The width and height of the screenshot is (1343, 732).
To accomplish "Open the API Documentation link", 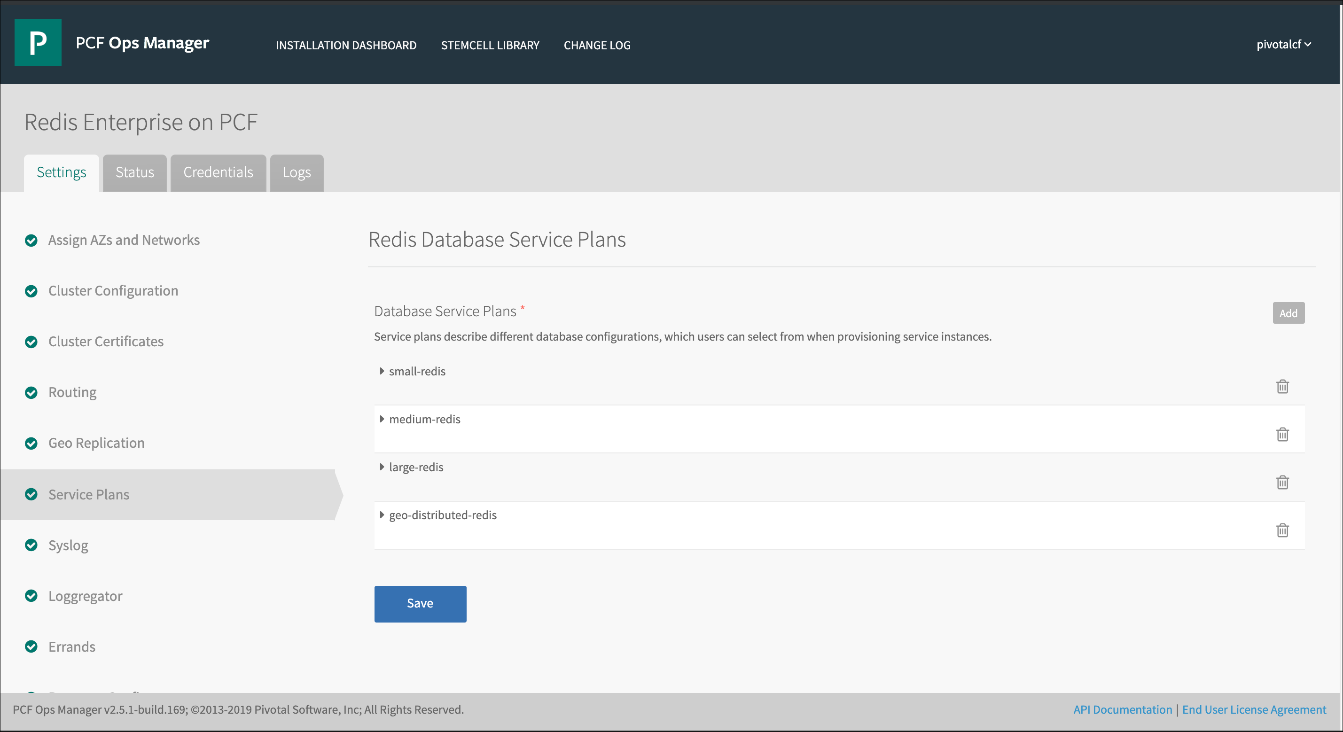I will click(1122, 709).
